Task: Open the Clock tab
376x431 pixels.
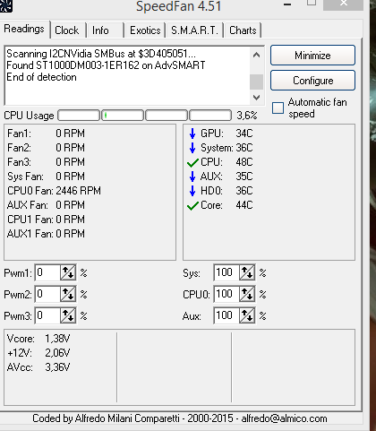Action: coord(67,30)
